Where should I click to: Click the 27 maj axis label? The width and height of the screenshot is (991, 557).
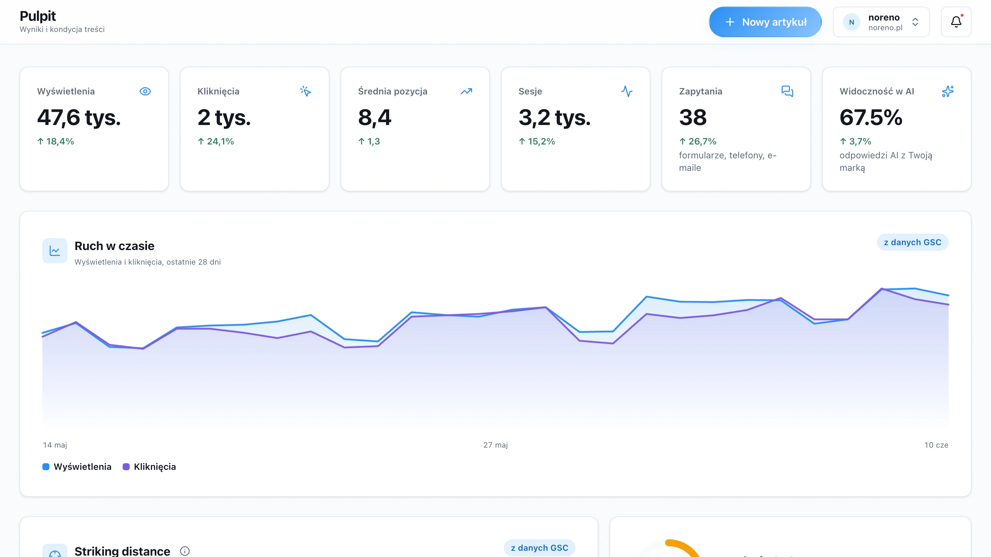pos(495,445)
